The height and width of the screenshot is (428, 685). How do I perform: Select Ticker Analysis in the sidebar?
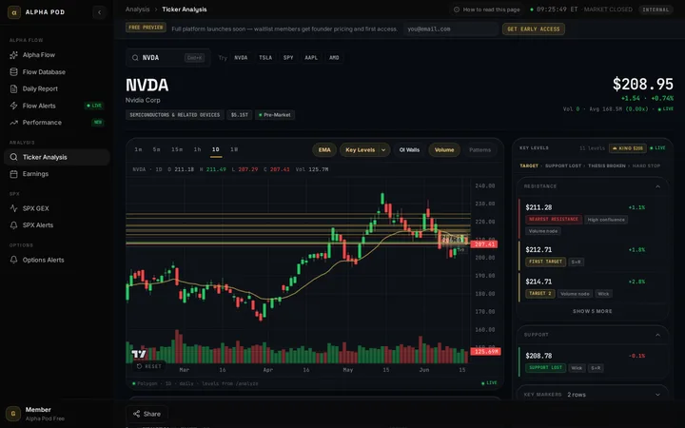[x=57, y=157]
